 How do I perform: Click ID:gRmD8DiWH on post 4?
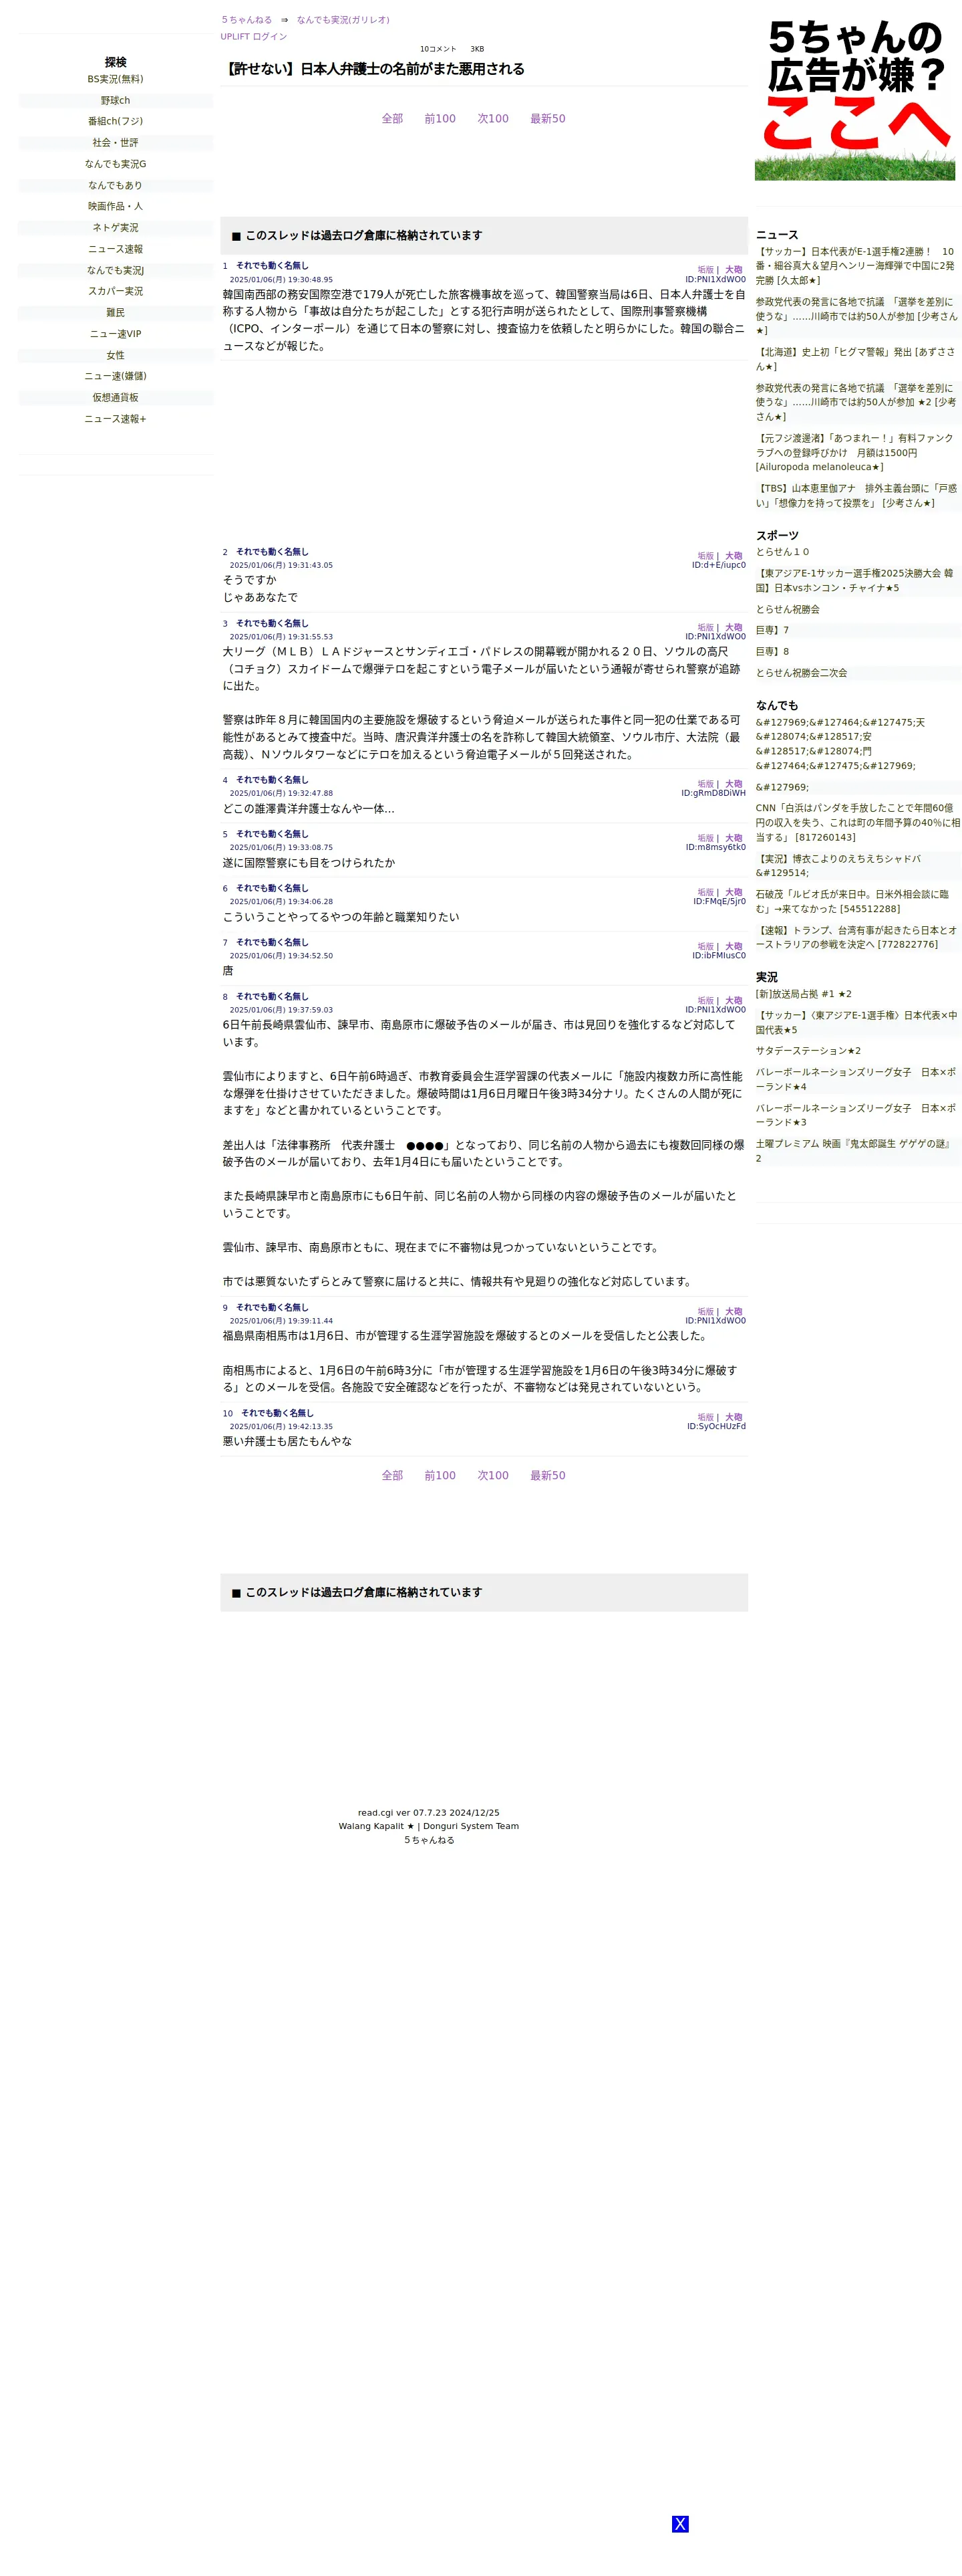[713, 793]
